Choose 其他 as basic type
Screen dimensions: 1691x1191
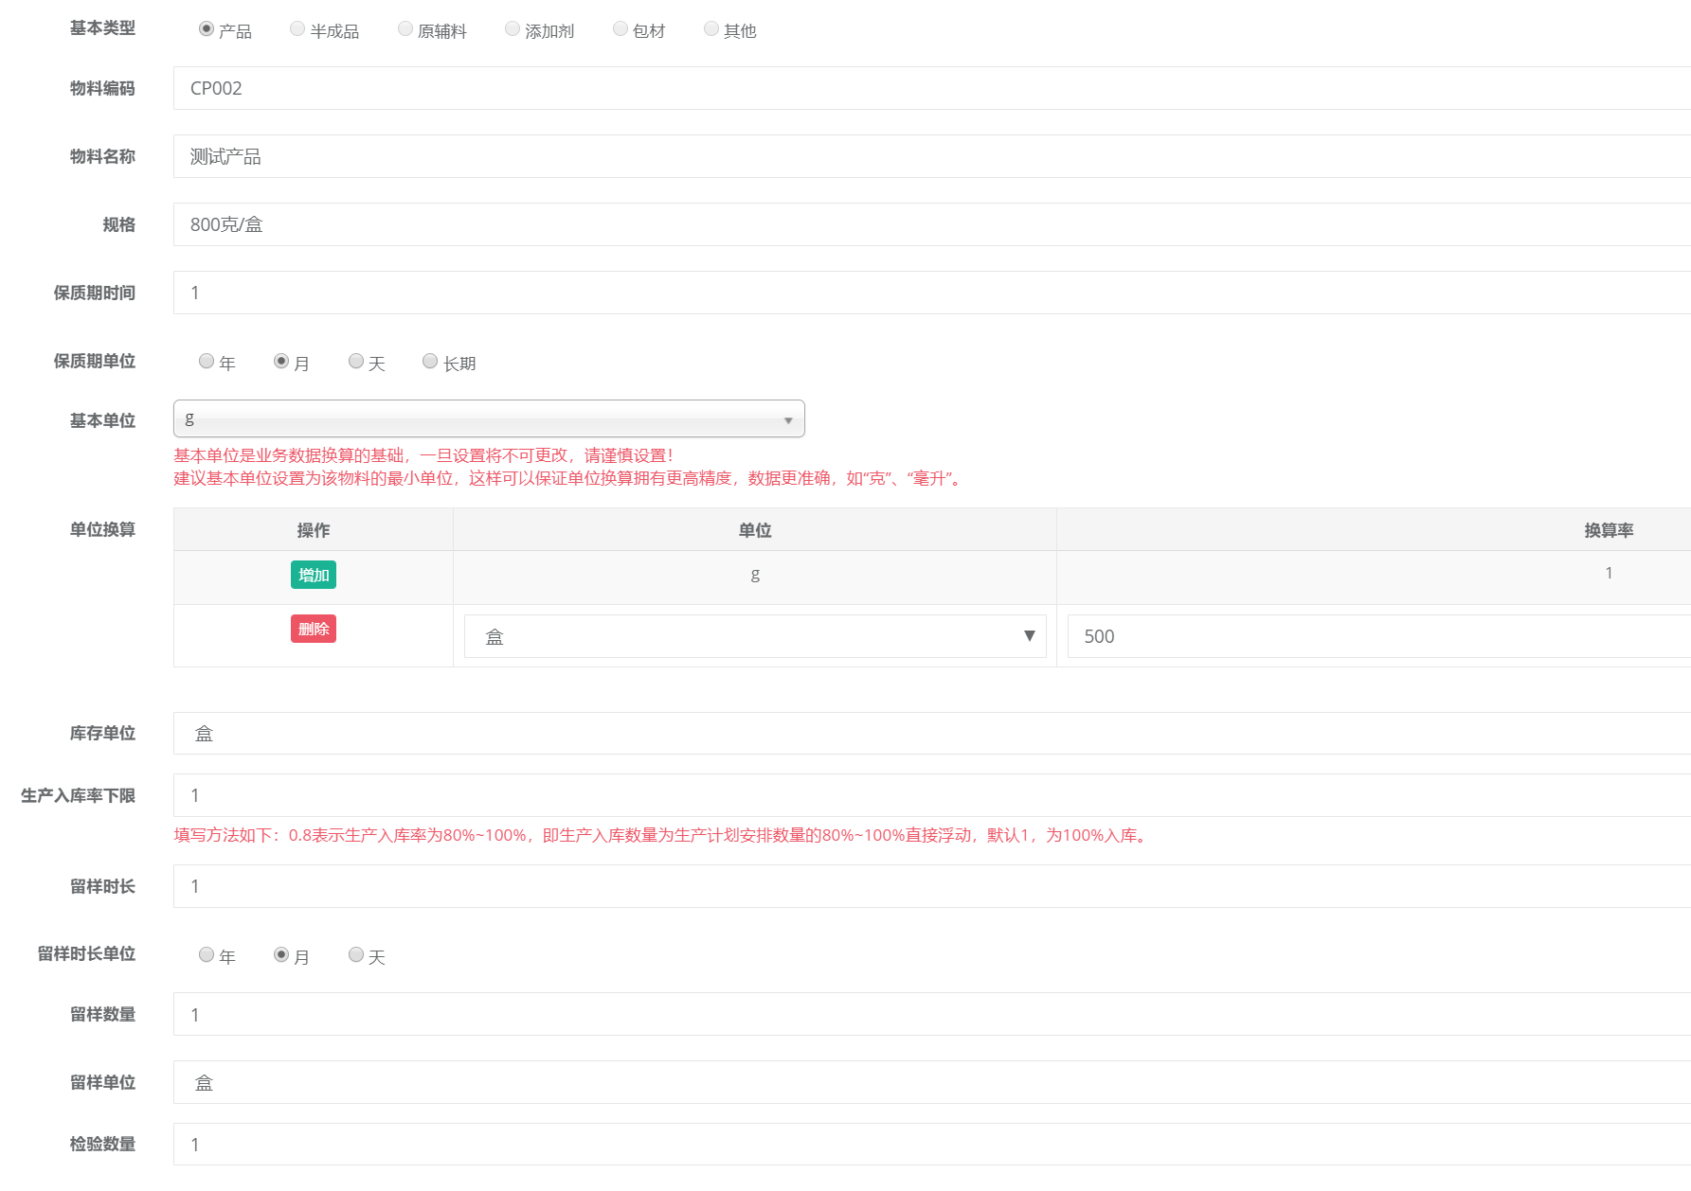tap(711, 29)
